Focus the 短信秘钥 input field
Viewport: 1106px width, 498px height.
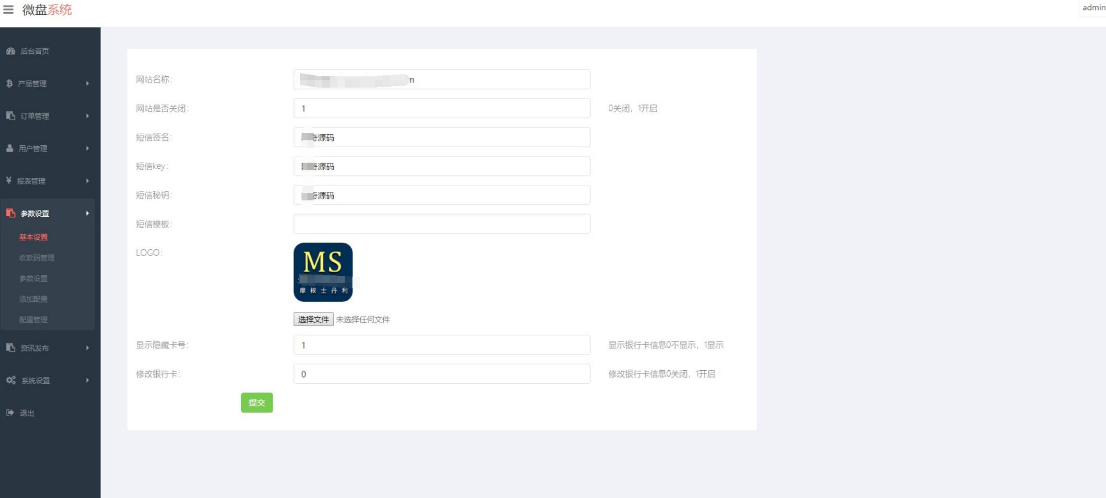[x=442, y=195]
